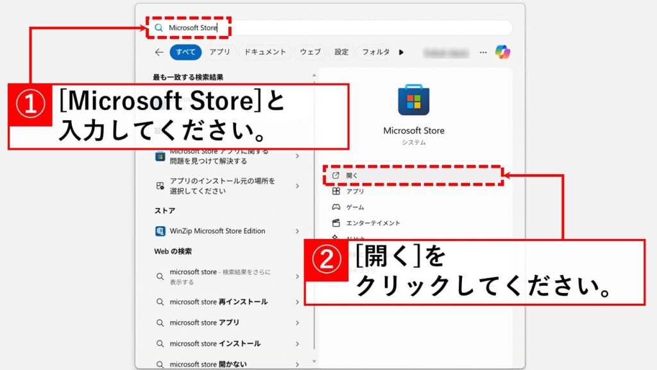Viewport: 657px width, 370px height.
Task: Expand chevron for 問題を見つけて解決する result
Action: pos(298,156)
